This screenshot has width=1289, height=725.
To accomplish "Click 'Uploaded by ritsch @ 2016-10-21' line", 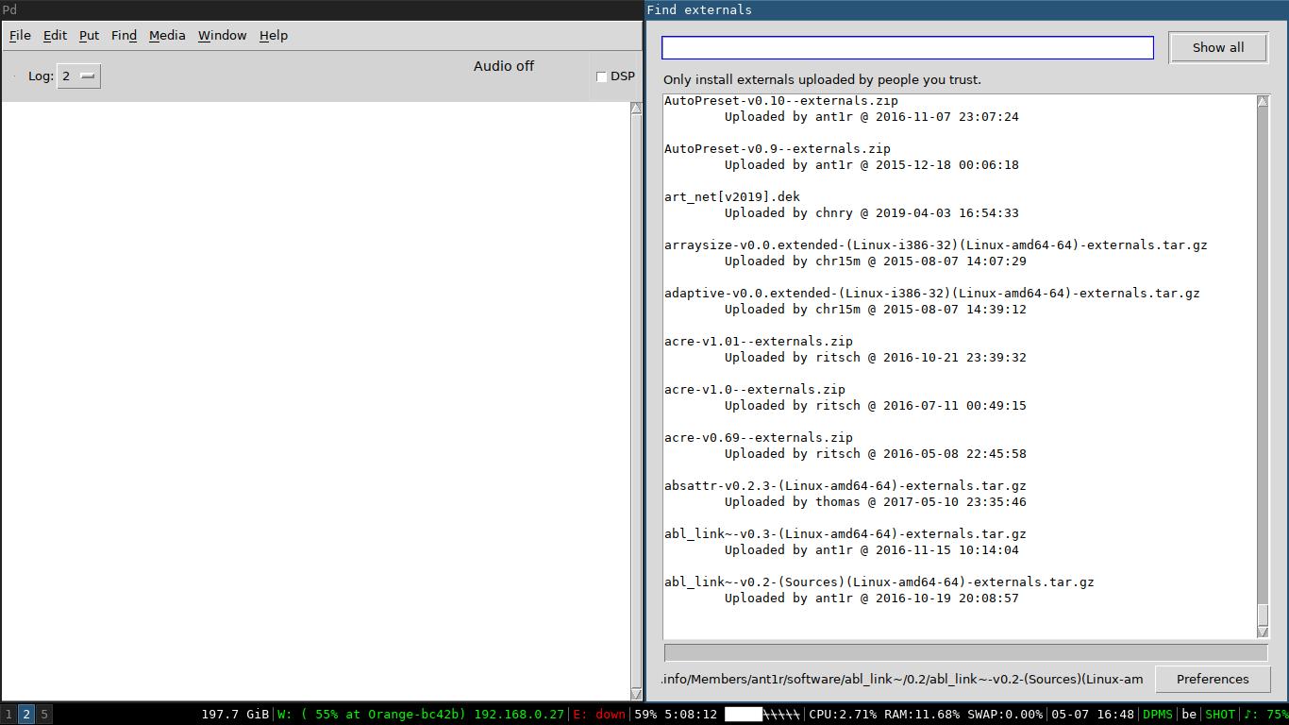I will point(876,358).
